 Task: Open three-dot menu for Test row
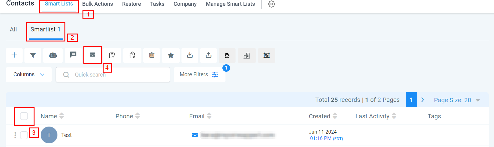point(15,135)
